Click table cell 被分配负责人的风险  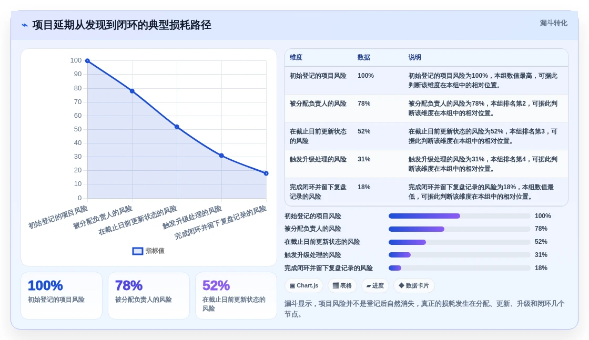click(318, 104)
